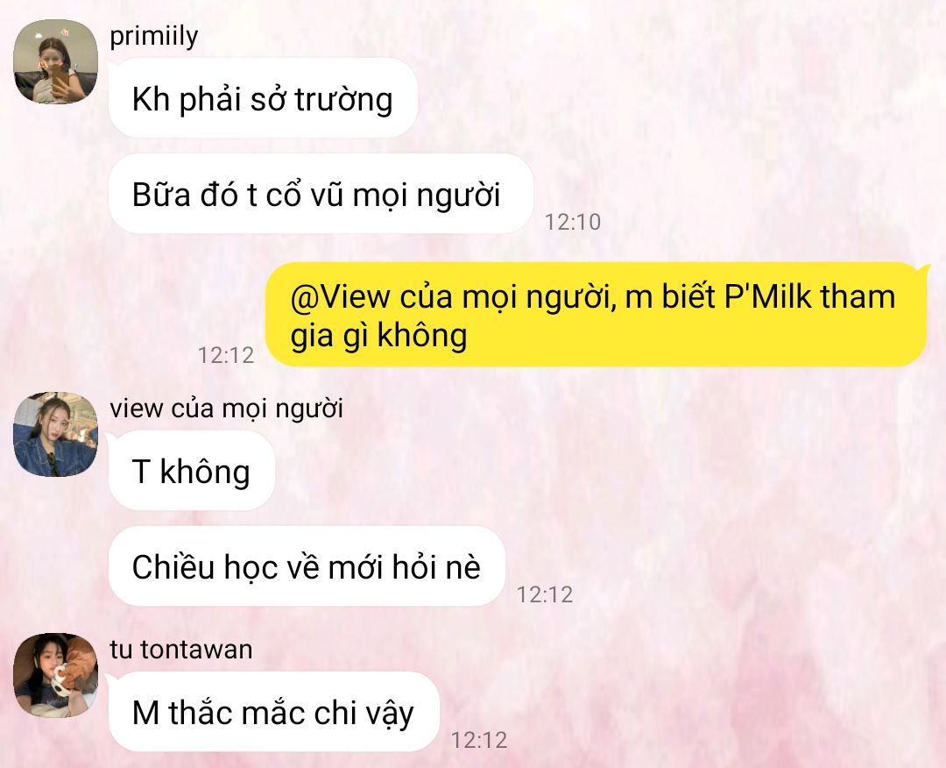946x768 pixels.
Task: Select the yellow P'Milk message bubble
Action: pyautogui.click(x=597, y=315)
